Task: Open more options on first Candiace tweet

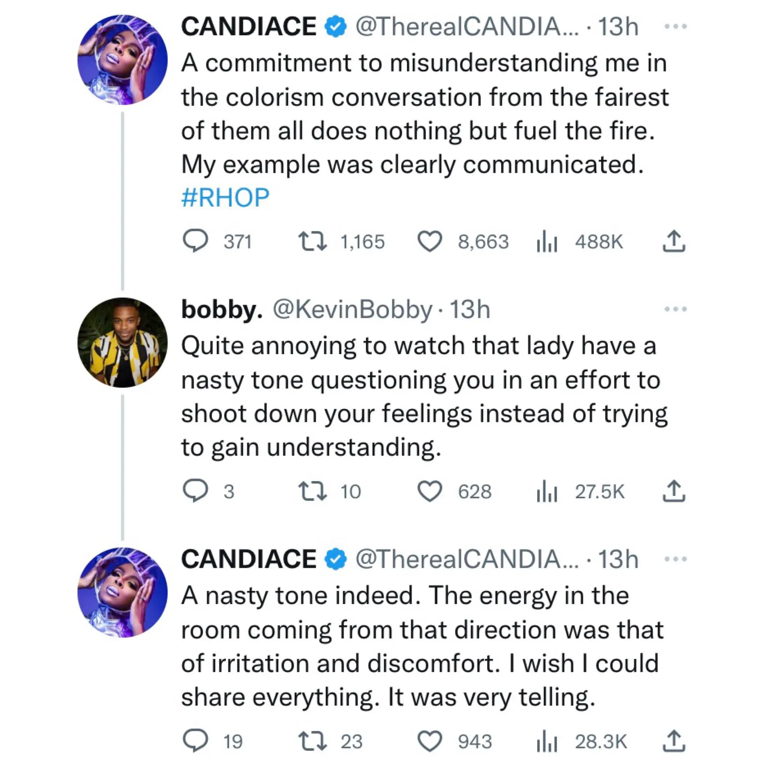Action: (675, 27)
